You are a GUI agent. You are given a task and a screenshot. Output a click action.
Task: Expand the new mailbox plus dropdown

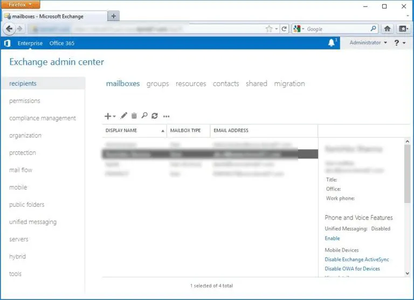pos(110,116)
